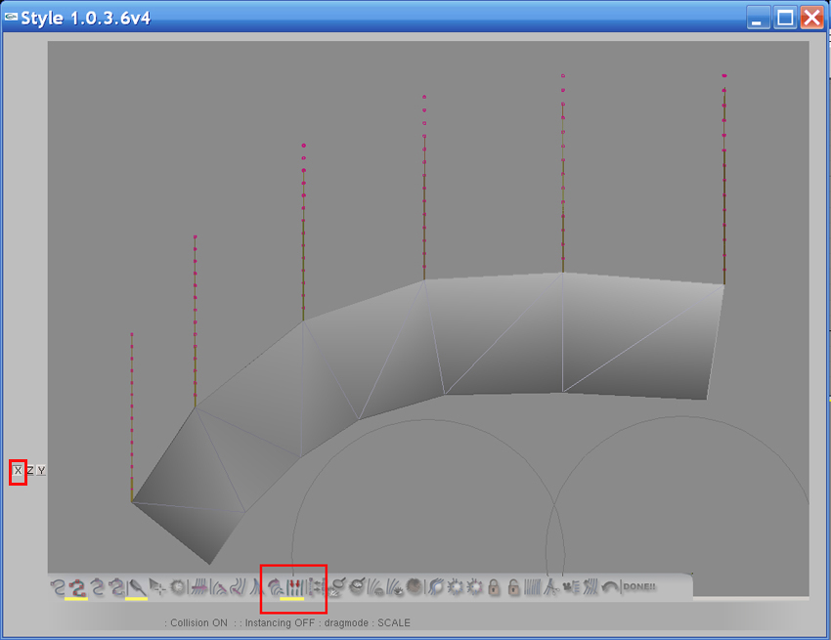831x640 pixels.
Task: Close the Style 1.0.3.6v4 window
Action: (x=811, y=18)
